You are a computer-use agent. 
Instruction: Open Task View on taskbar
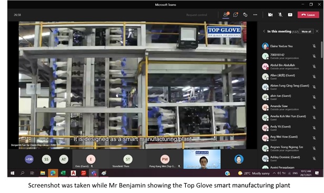point(32,173)
